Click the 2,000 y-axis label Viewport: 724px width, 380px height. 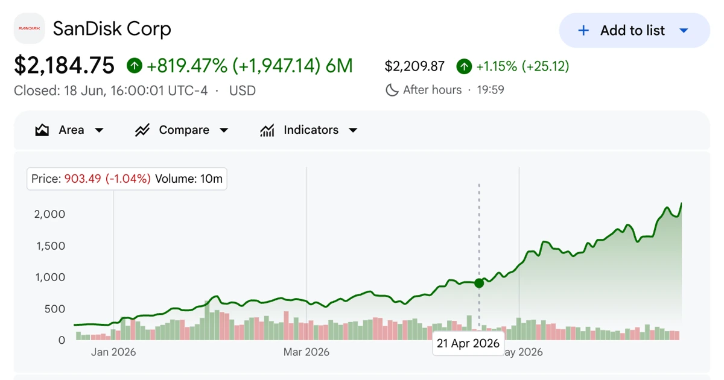pyautogui.click(x=50, y=214)
